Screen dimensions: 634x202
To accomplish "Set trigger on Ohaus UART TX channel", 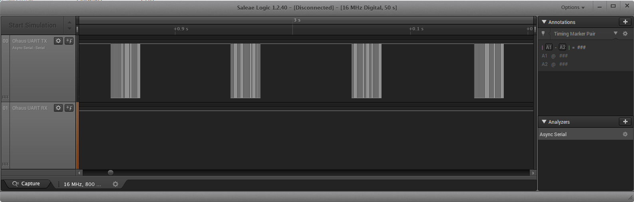I will [x=69, y=41].
